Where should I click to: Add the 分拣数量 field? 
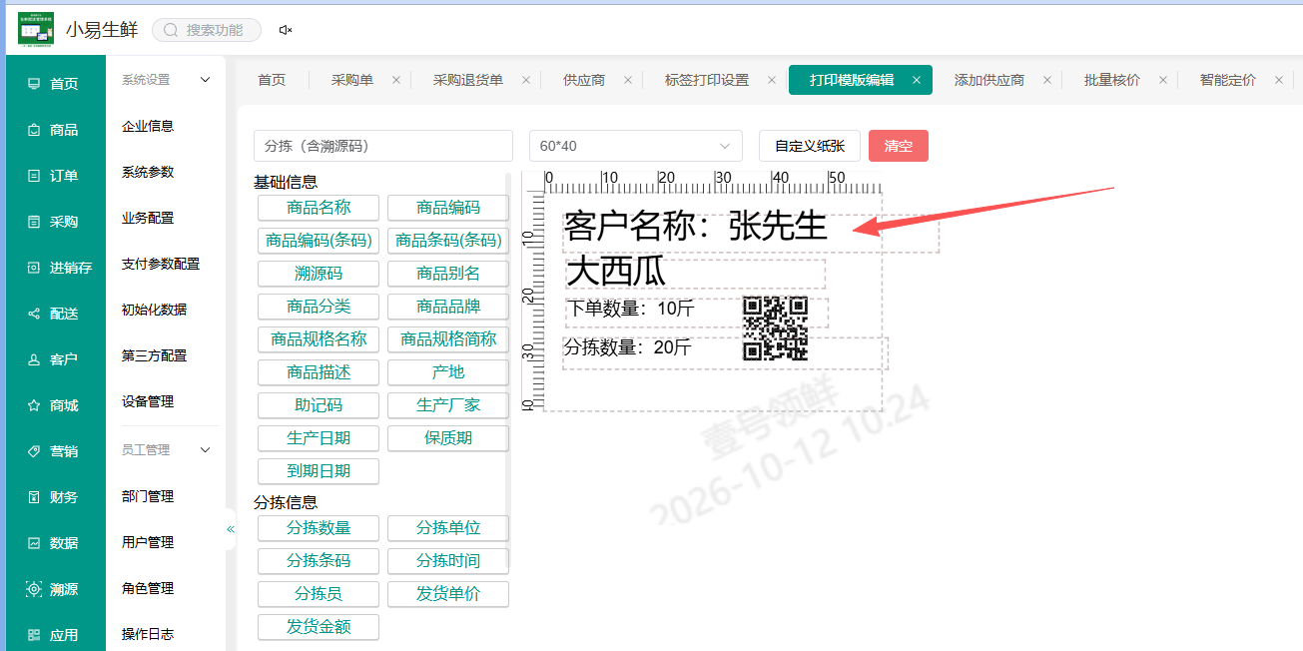[319, 527]
